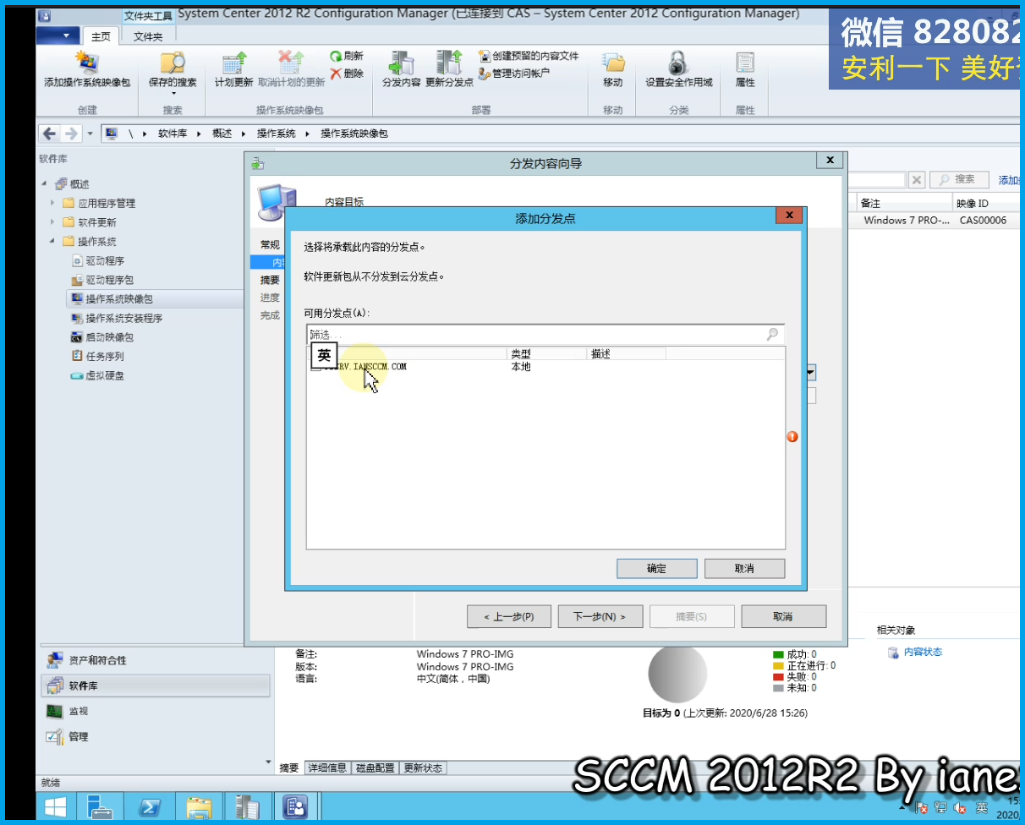
Task: Click Update Distribution Points (更新分发点) icon
Action: (449, 69)
